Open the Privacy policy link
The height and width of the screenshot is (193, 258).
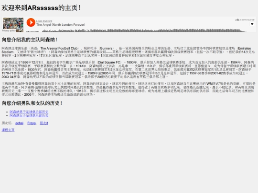point(9,30)
